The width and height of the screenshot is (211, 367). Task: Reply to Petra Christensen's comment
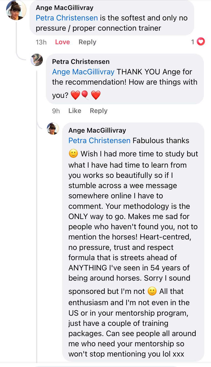point(99,111)
